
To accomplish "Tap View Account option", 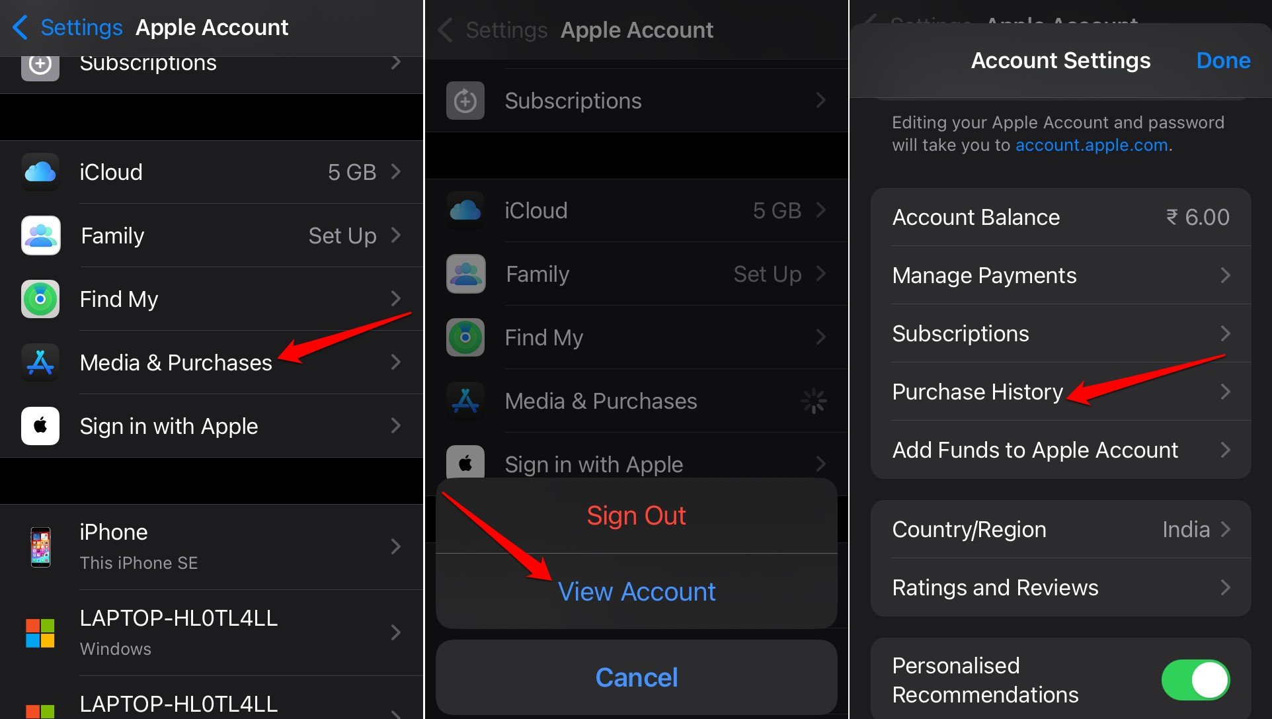I will pos(636,591).
